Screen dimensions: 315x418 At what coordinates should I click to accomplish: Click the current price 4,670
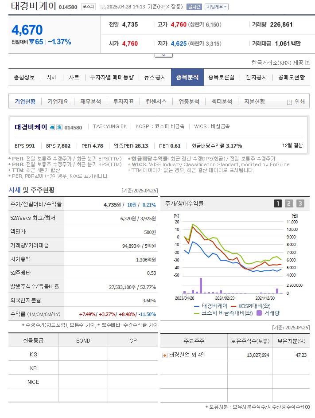(x=27, y=30)
